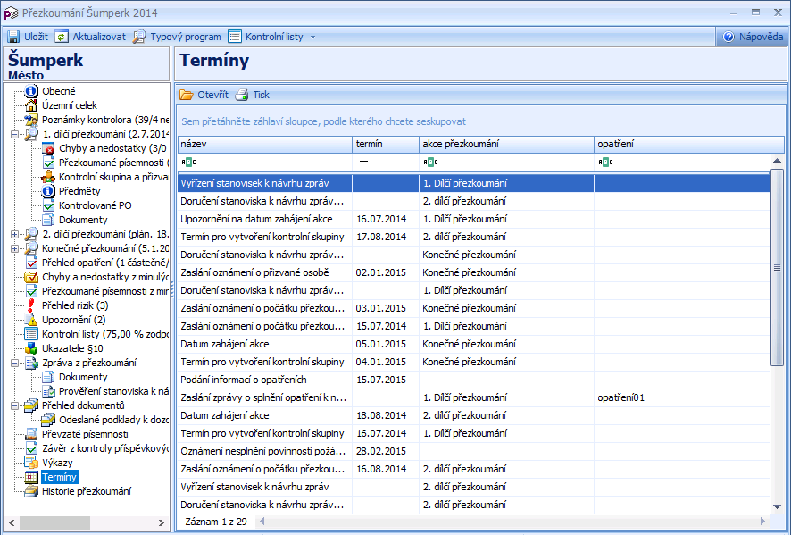Open akce přezkoumání filter condition selector

point(430,162)
